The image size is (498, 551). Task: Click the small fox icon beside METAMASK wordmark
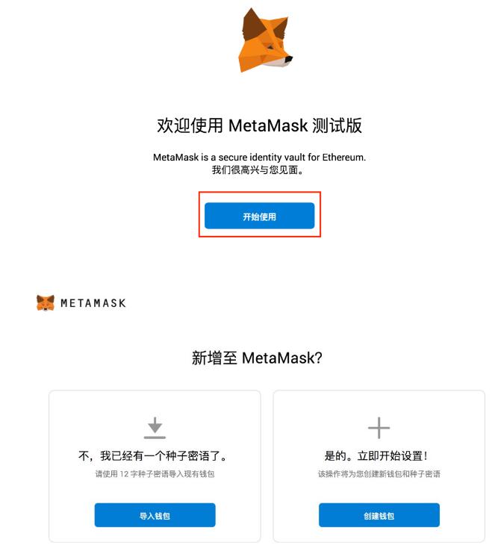click(x=46, y=302)
